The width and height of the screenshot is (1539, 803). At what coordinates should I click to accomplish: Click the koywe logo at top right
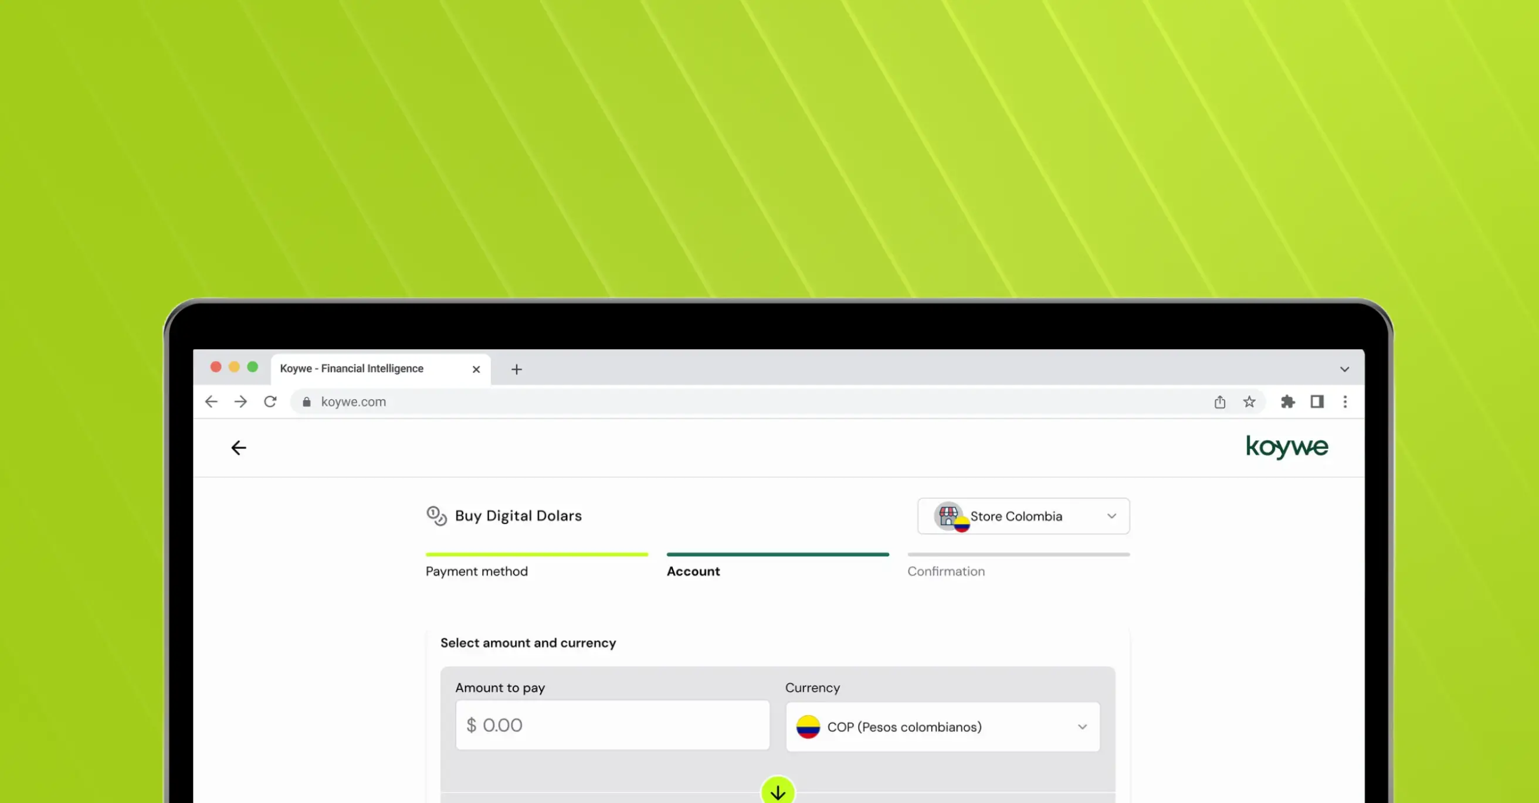1287,447
